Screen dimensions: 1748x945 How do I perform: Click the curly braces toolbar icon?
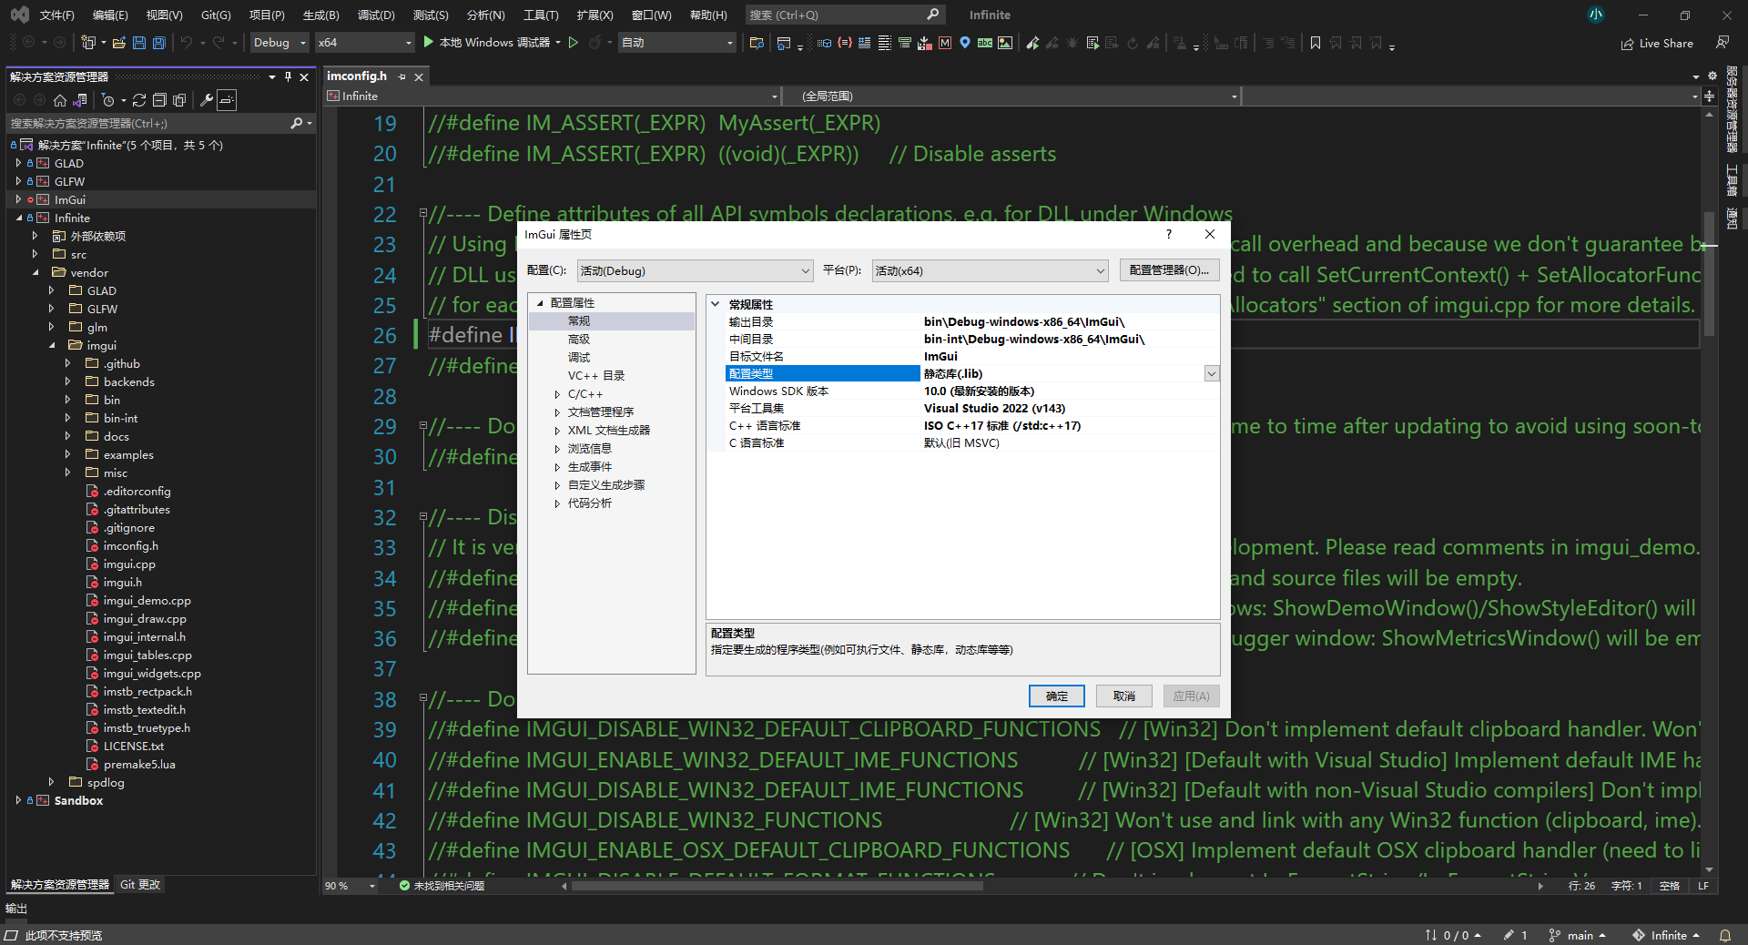[844, 43]
